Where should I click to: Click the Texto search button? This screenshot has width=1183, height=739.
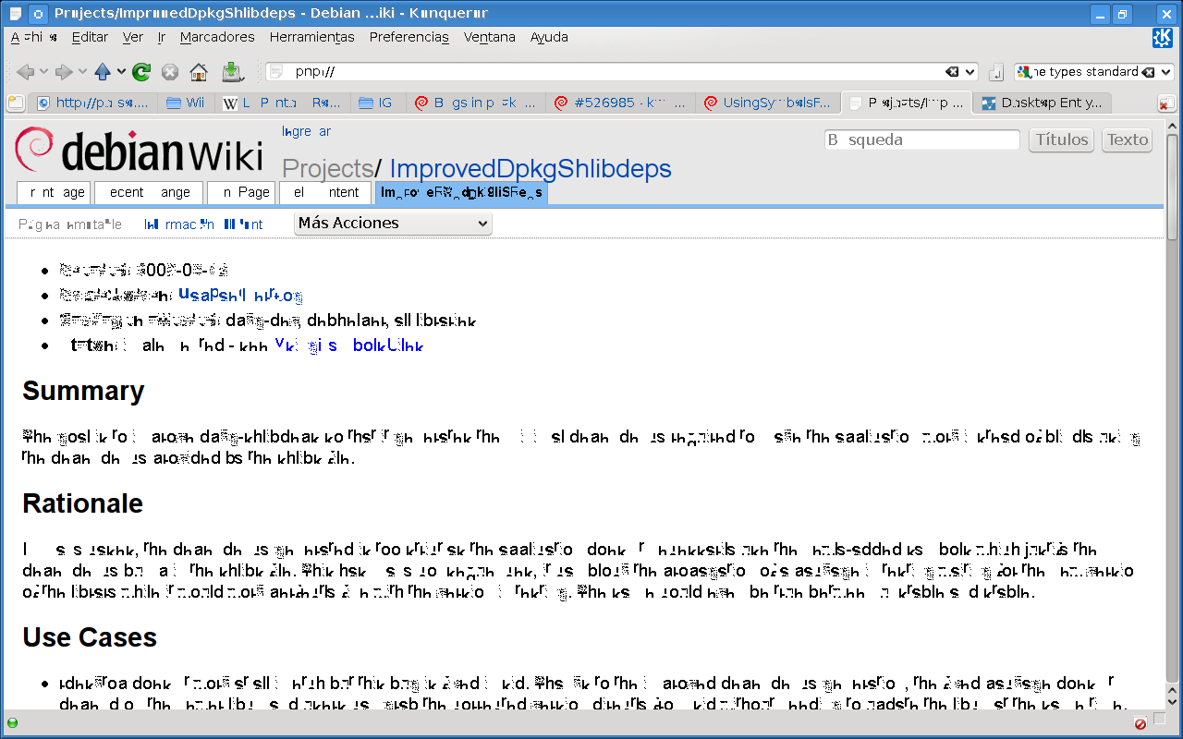click(x=1127, y=140)
